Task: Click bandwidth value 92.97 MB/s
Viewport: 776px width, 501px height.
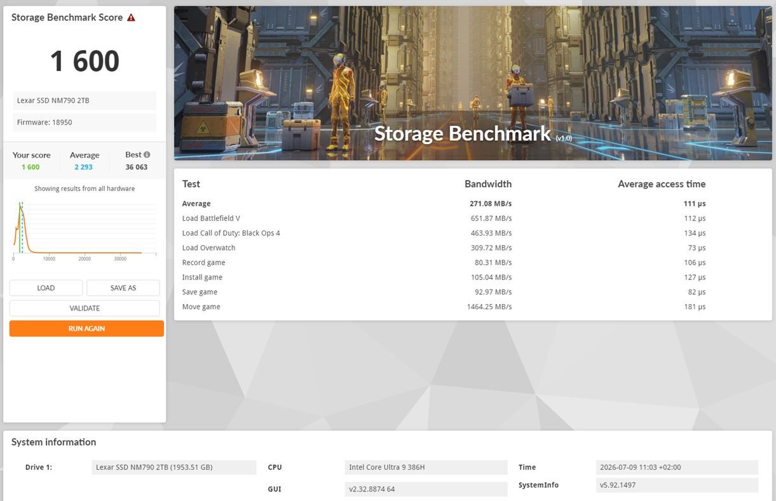Action: point(493,292)
